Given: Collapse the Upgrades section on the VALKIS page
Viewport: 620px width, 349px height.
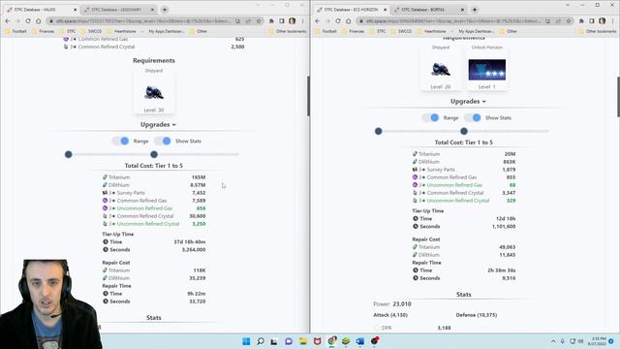Looking at the screenshot, I should 158,125.
